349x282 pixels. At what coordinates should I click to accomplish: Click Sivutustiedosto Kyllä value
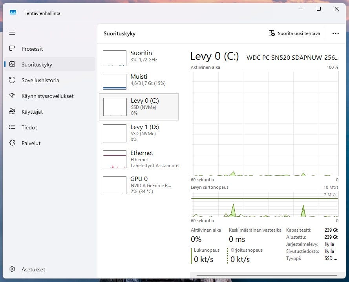click(x=329, y=251)
